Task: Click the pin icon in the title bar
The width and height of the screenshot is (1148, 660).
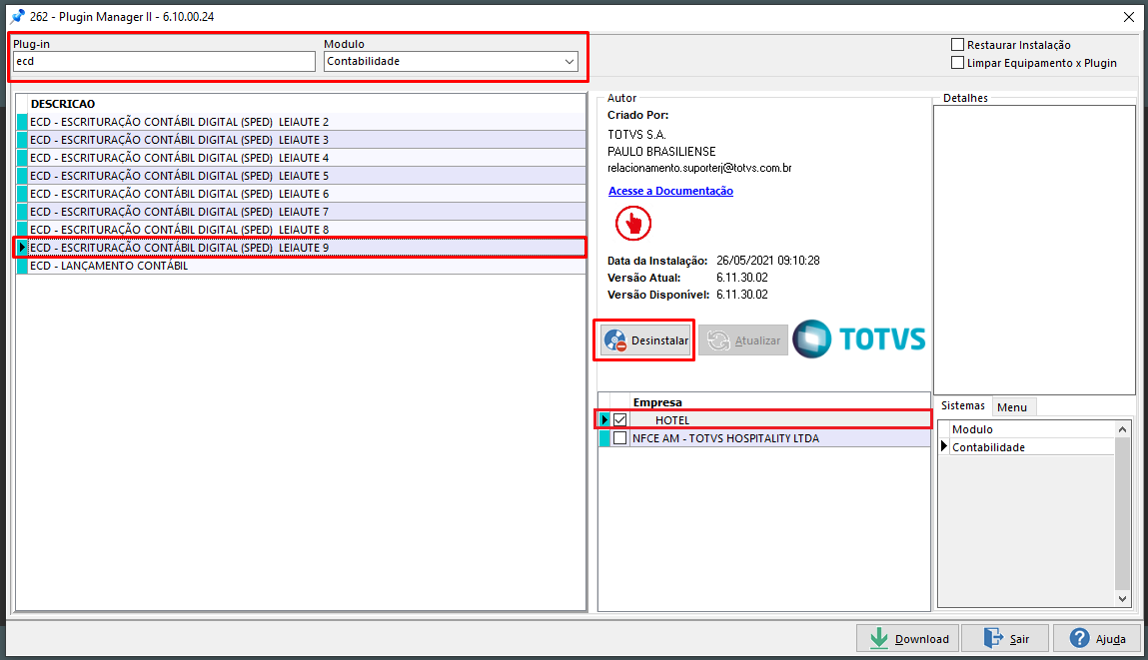Action: coord(18,17)
